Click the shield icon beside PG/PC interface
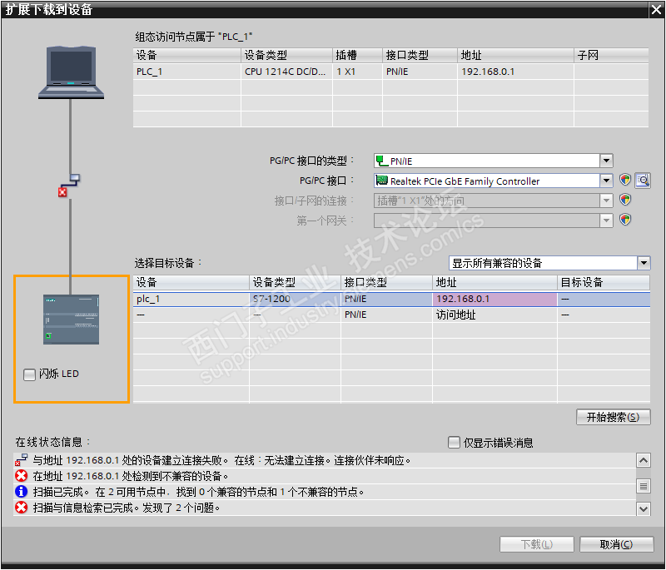This screenshot has width=666, height=570. click(625, 180)
